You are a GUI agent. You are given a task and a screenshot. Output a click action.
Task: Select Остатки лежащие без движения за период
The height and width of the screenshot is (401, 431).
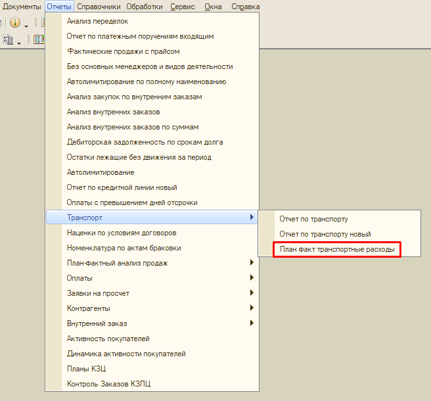[152, 157]
